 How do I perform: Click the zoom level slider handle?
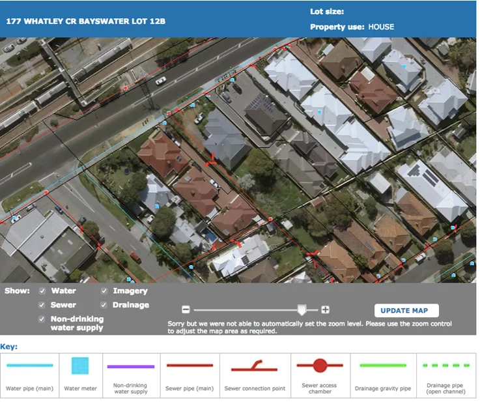tap(301, 310)
